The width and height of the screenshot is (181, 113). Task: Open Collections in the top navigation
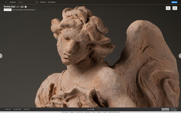[x=43, y=2]
